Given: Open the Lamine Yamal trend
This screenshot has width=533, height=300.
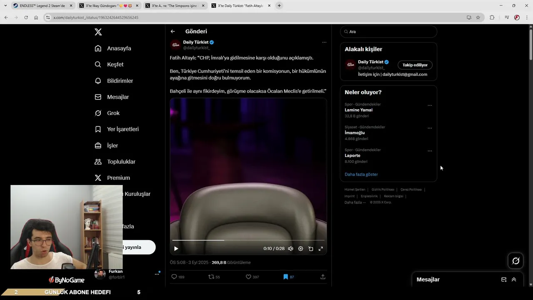Looking at the screenshot, I should pos(359,110).
